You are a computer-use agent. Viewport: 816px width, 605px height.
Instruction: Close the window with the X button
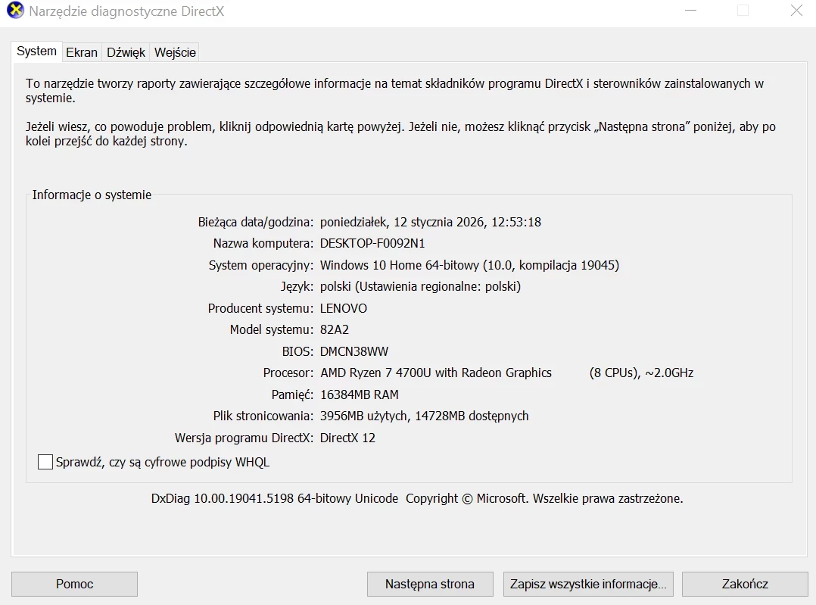[795, 11]
